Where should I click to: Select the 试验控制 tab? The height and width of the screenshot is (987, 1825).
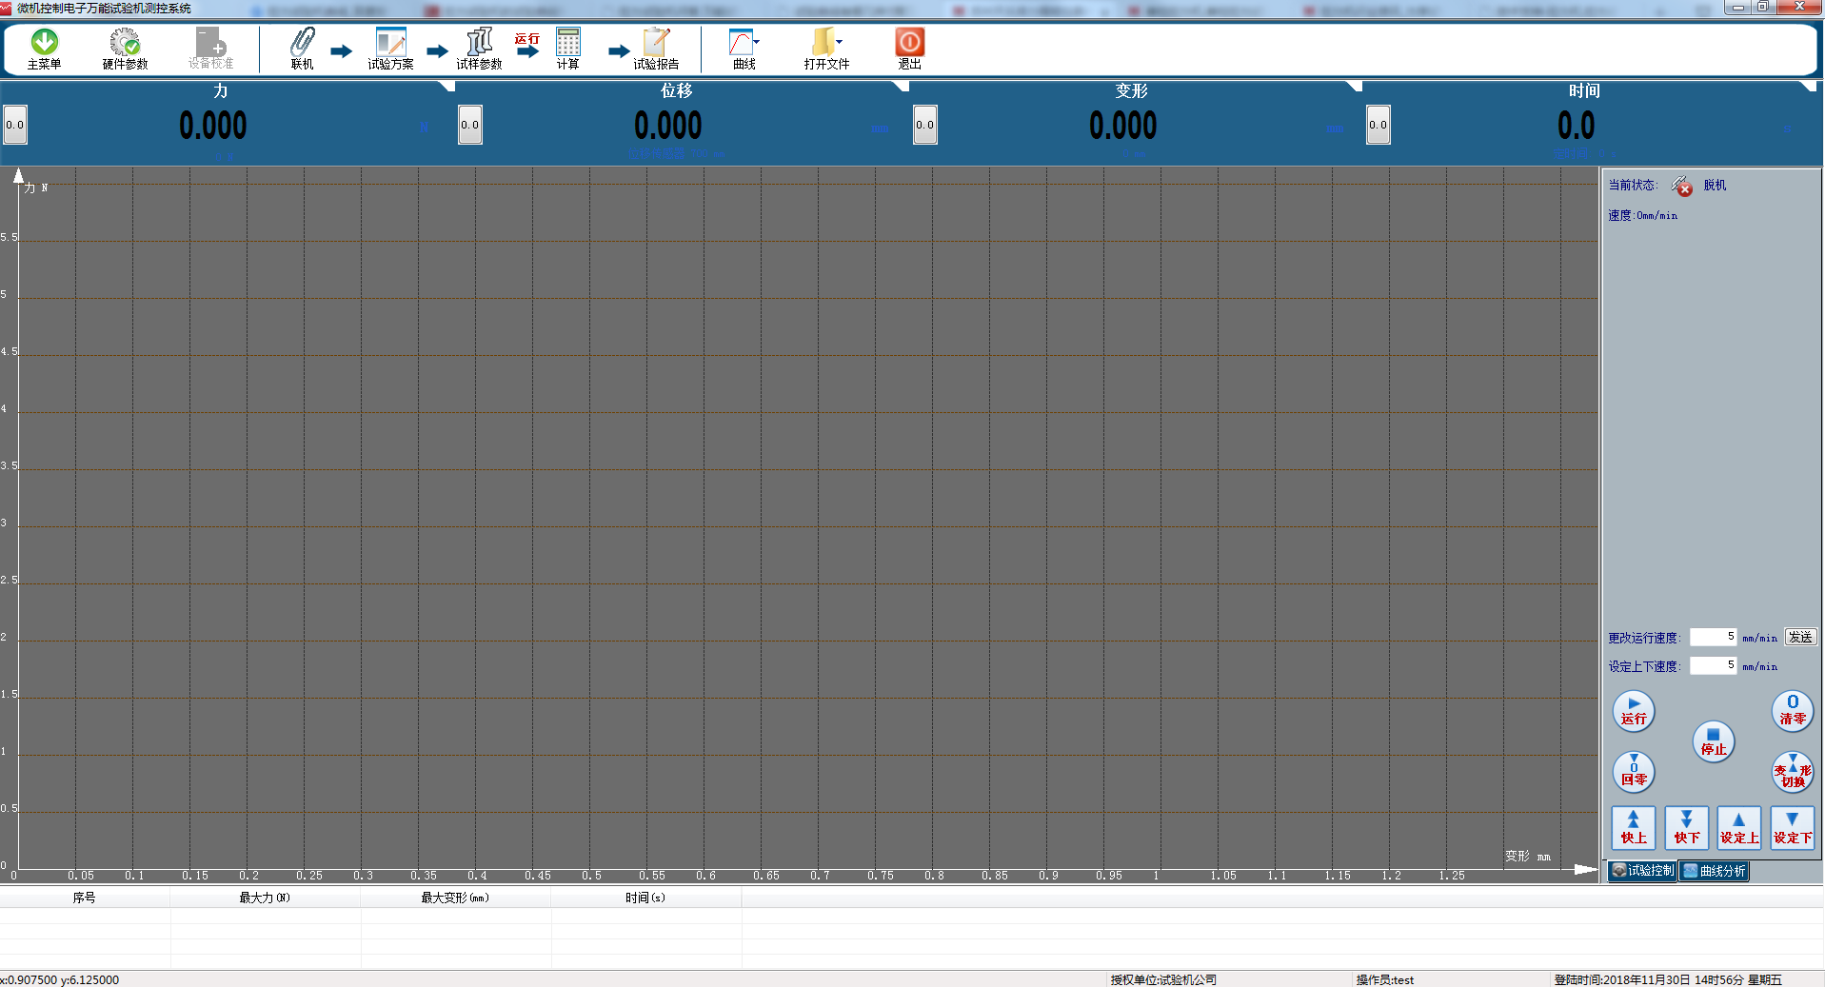pyautogui.click(x=1642, y=871)
